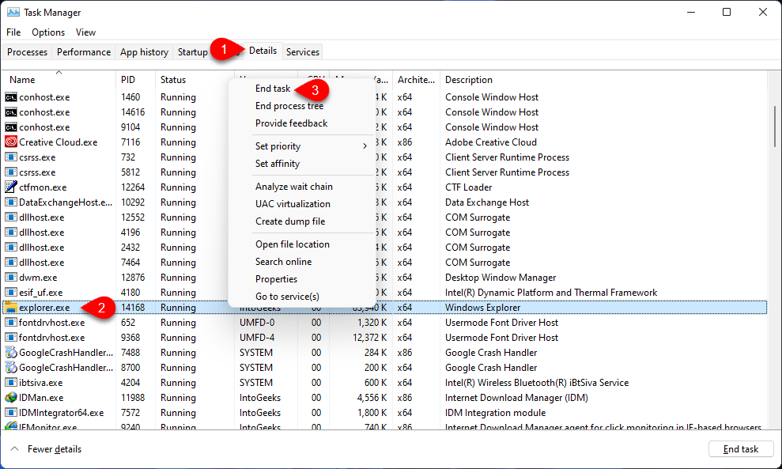Click the explorer.exe folder icon
The width and height of the screenshot is (782, 469).
[10, 308]
